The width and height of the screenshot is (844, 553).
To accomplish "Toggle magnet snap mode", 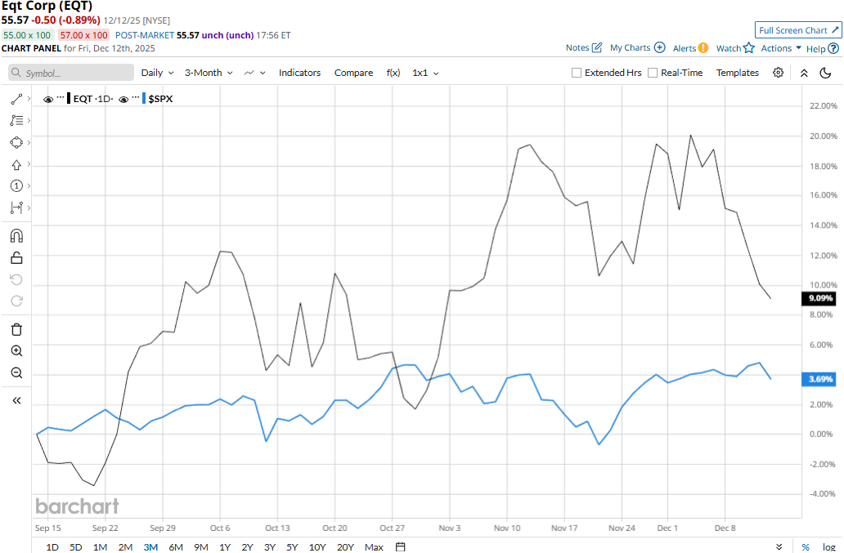I will (16, 236).
